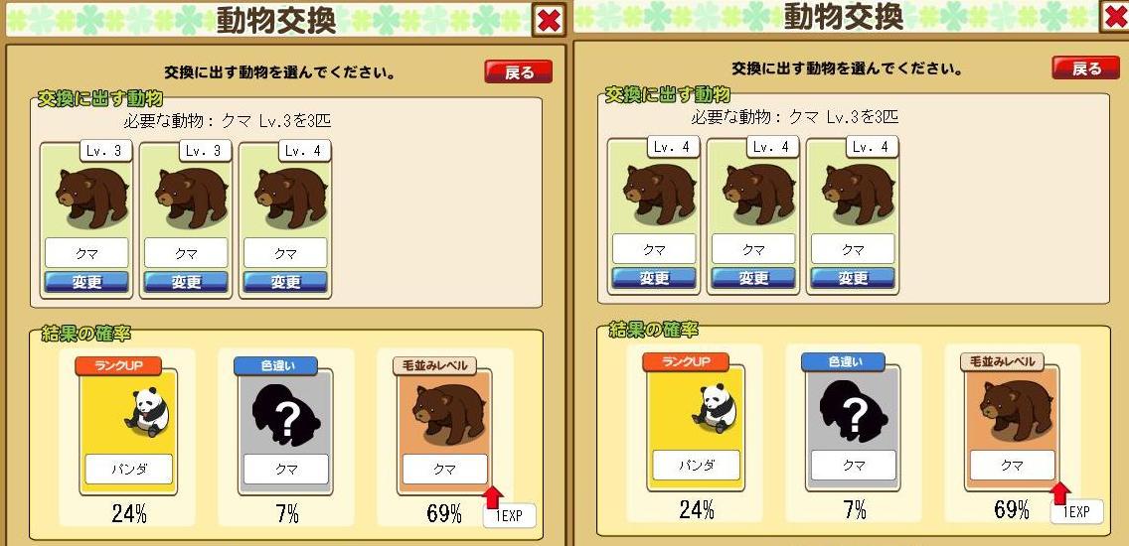The image size is (1129, 546).
Task: Select the Lv. 4 bear in left panel
Action: pos(285,219)
